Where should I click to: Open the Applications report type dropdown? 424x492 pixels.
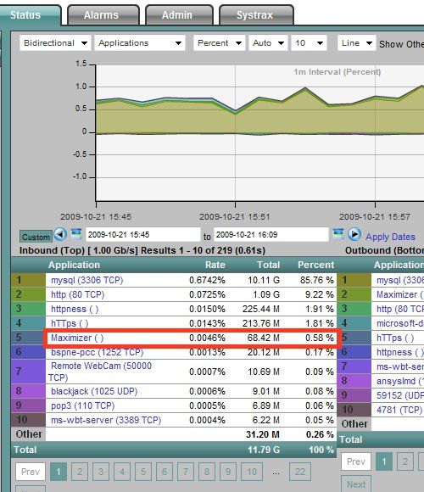[140, 43]
